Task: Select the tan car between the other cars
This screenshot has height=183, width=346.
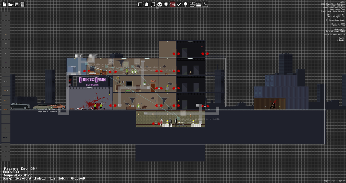Action: click(x=43, y=107)
